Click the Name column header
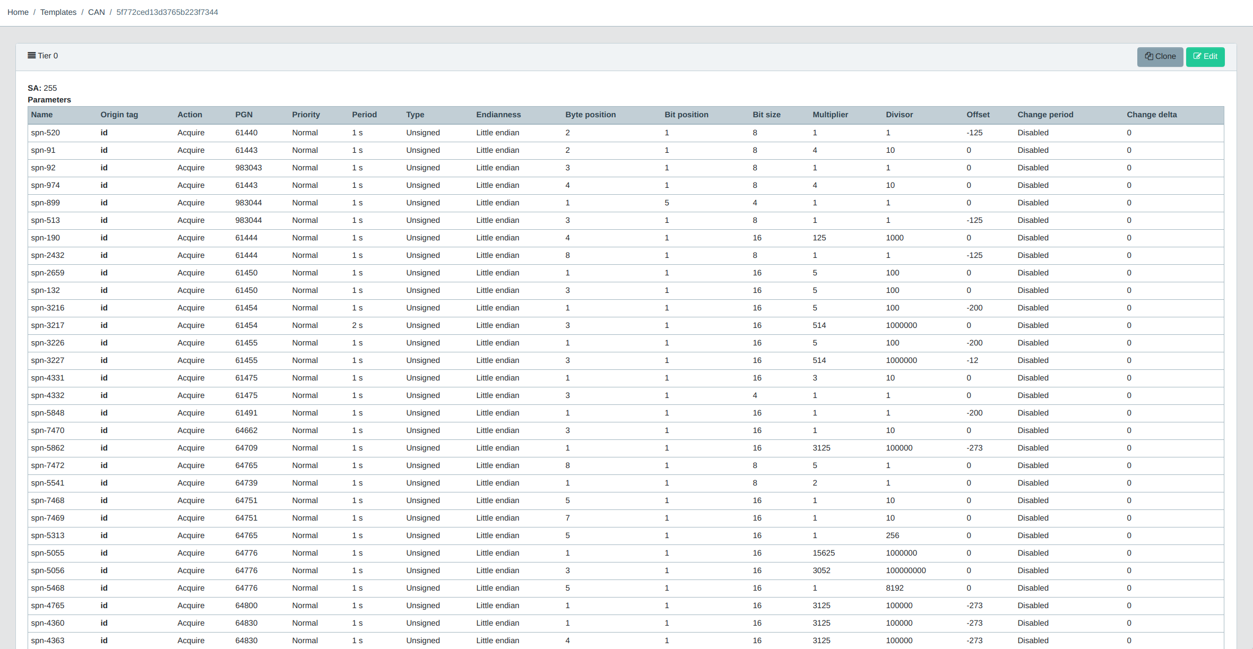This screenshot has height=649, width=1253. point(42,115)
